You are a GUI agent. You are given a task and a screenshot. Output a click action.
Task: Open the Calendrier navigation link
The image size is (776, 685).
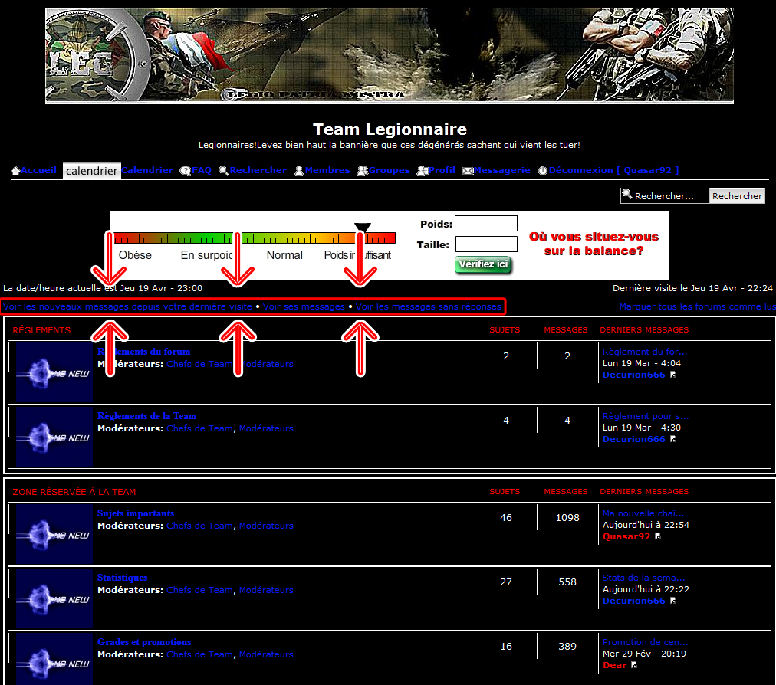(x=147, y=170)
